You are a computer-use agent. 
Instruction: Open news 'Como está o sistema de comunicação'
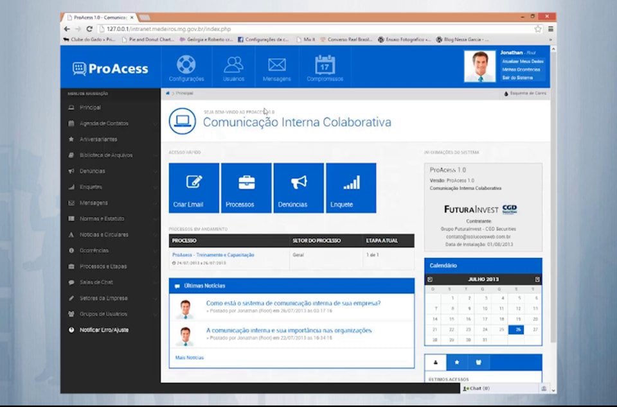point(293,303)
